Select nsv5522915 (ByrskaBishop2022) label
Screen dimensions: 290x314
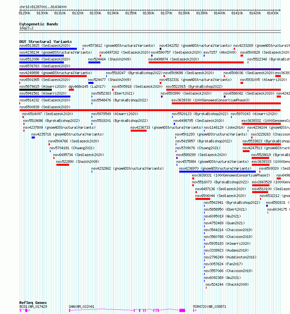pos(194,86)
